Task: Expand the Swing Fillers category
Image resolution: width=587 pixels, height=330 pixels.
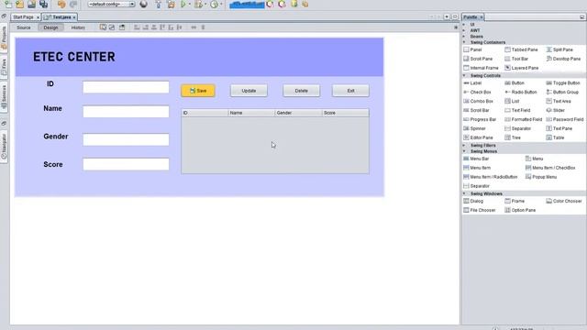Action: 464,145
